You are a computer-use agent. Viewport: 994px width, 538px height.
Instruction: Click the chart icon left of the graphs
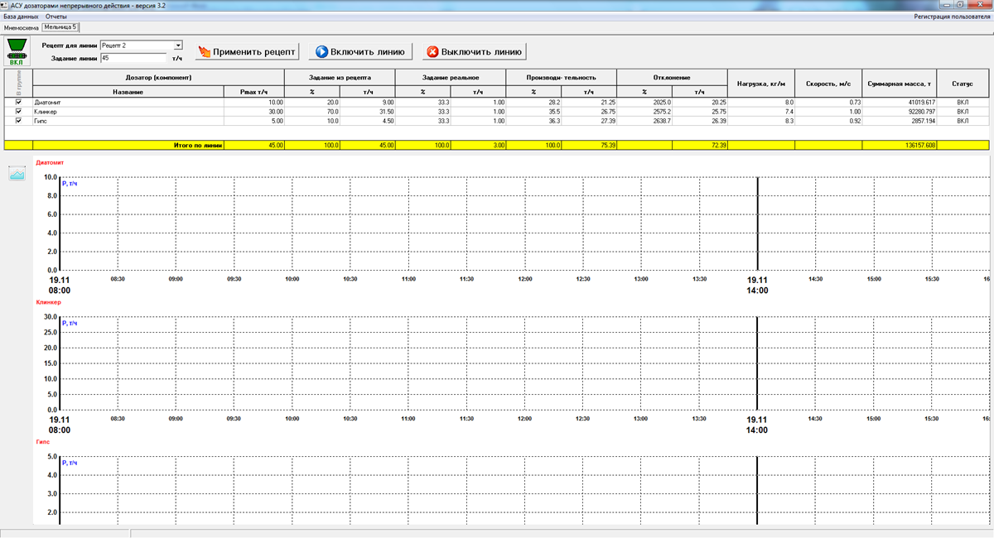click(17, 173)
